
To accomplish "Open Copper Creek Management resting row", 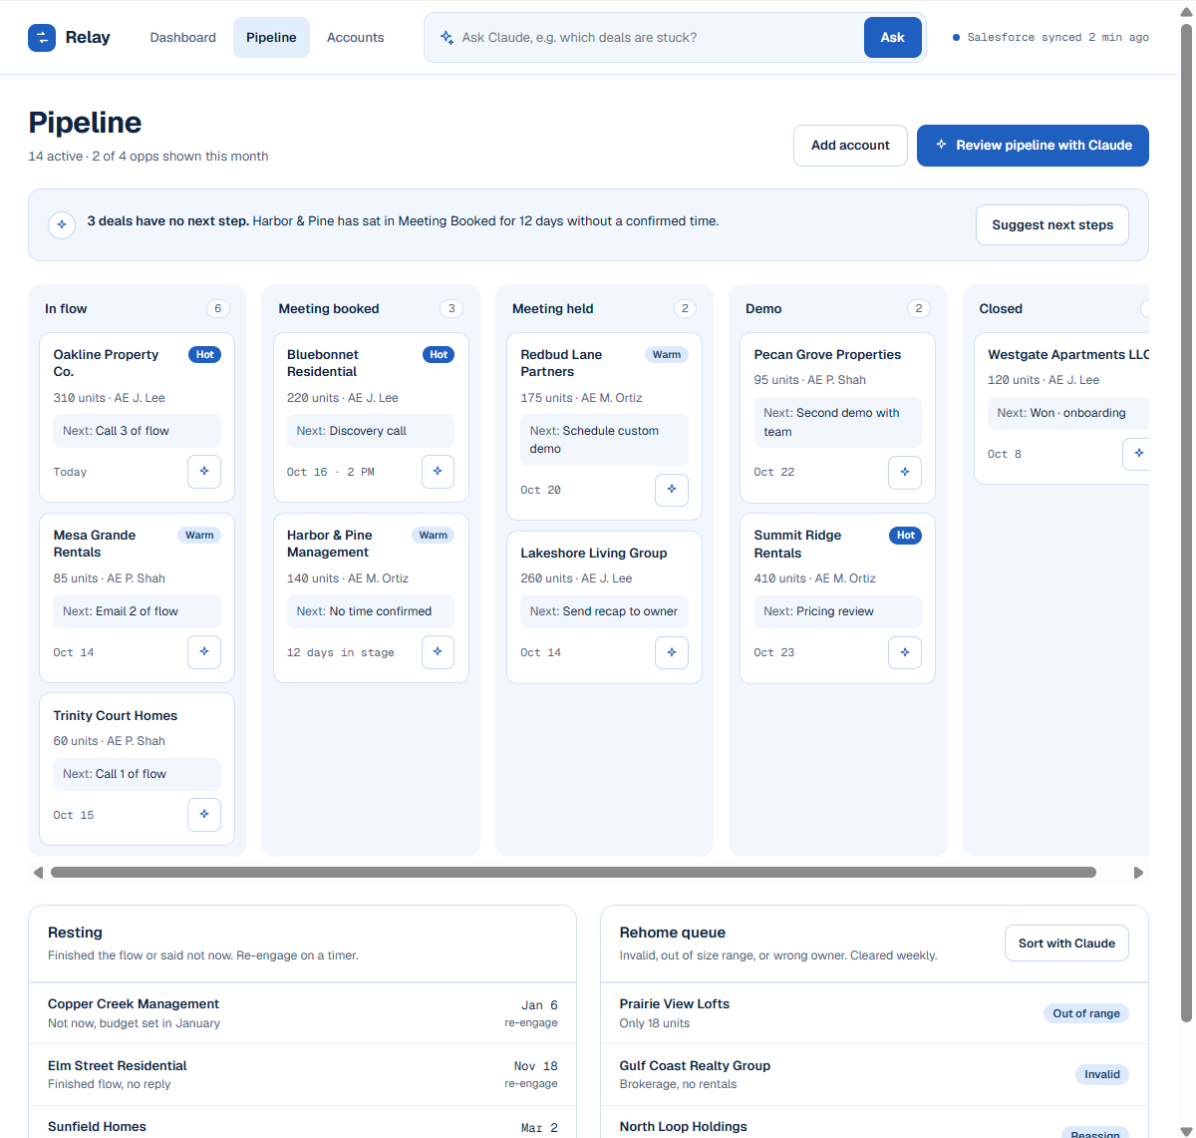I will point(303,1013).
